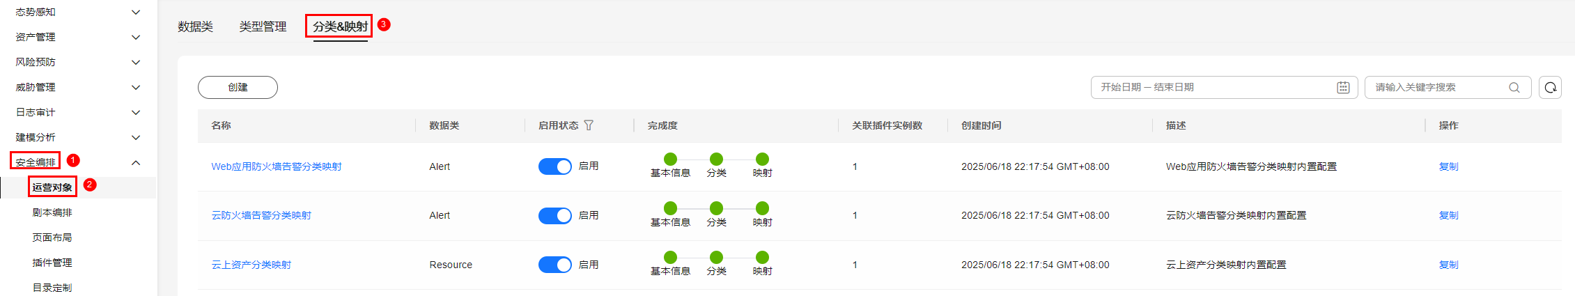Click 分类 step dot in 云上资产 row
Viewport: 1575px width, 296px height.
[716, 257]
